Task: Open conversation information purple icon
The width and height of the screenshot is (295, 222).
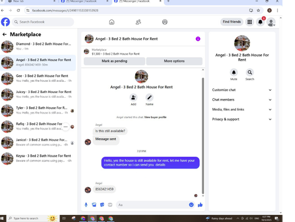Action: [198, 39]
